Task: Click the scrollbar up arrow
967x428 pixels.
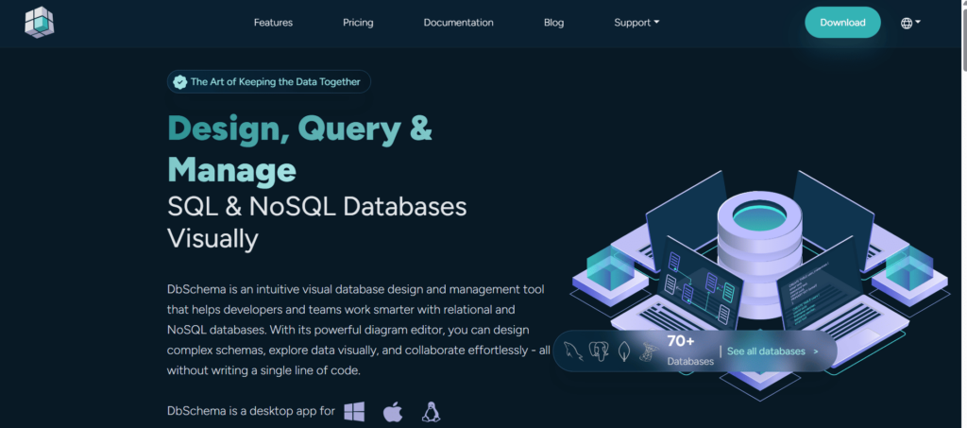Action: click(960, 6)
